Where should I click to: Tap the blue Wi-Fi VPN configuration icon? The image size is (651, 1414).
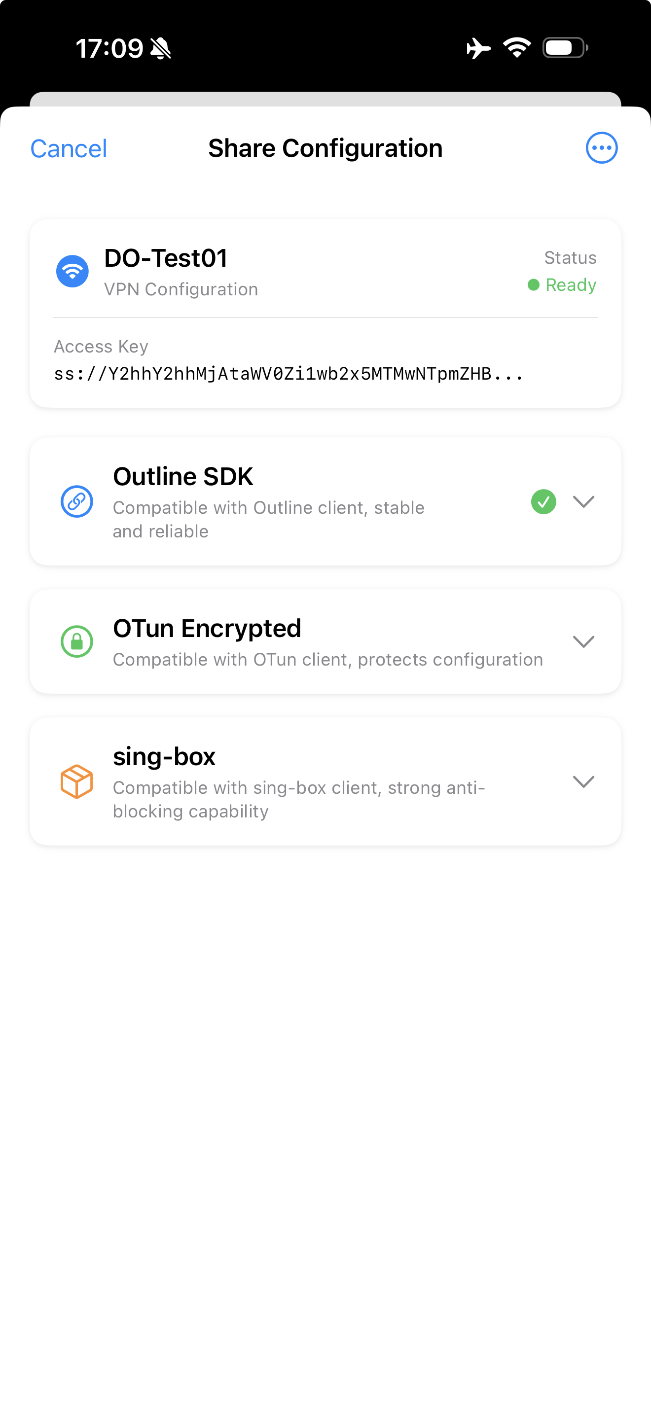pyautogui.click(x=72, y=271)
